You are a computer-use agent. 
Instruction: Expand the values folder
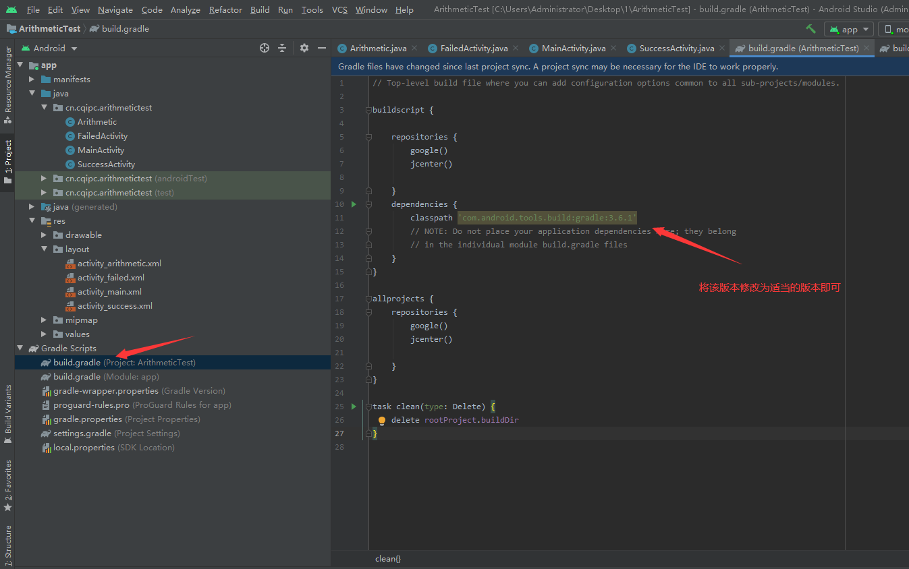point(44,334)
